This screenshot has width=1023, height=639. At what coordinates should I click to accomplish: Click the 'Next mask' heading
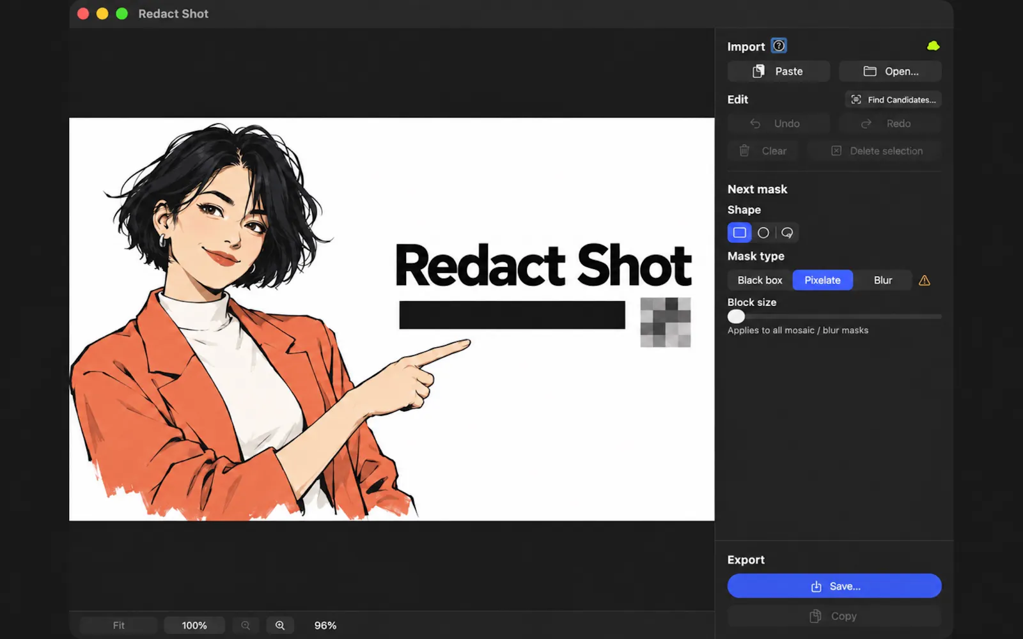coord(758,189)
